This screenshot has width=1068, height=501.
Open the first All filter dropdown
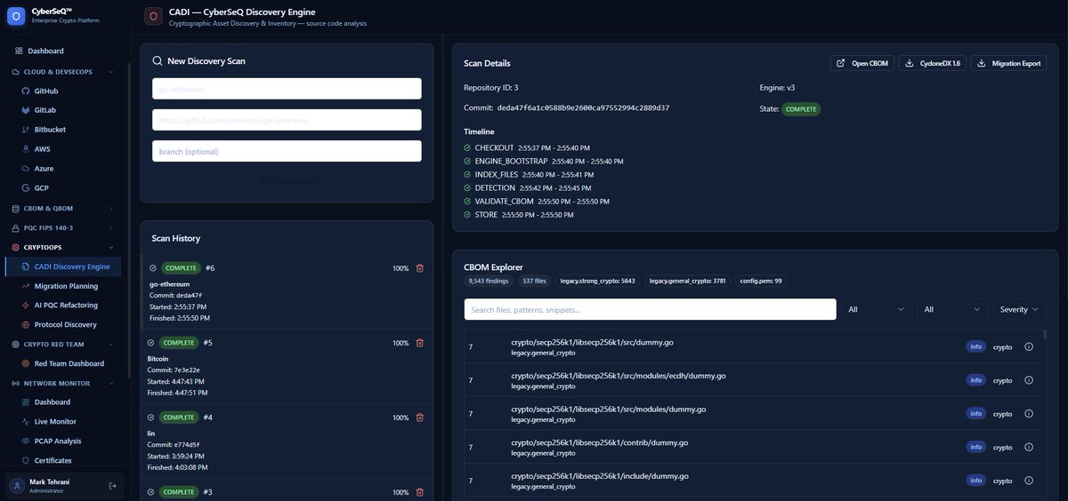tap(877, 309)
